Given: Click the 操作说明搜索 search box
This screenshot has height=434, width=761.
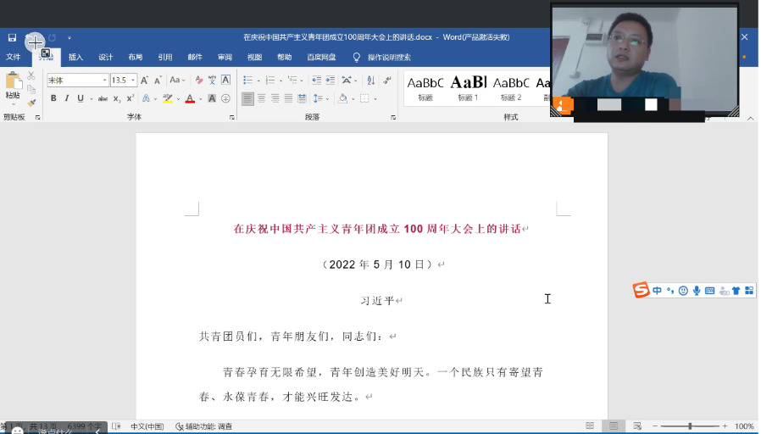Looking at the screenshot, I should point(388,58).
